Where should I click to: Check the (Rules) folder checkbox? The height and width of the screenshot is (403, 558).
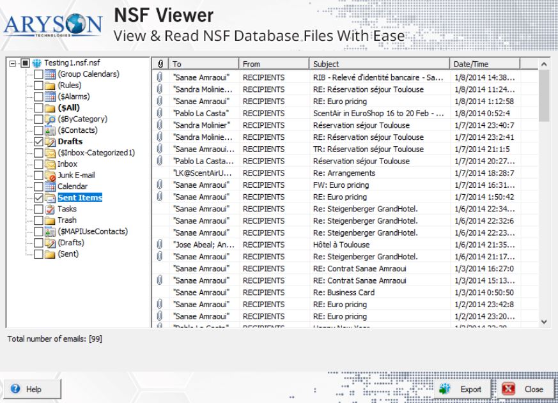tap(38, 86)
